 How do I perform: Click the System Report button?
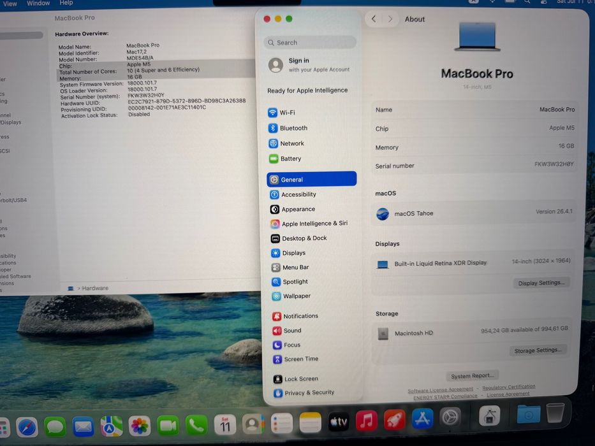tap(473, 376)
